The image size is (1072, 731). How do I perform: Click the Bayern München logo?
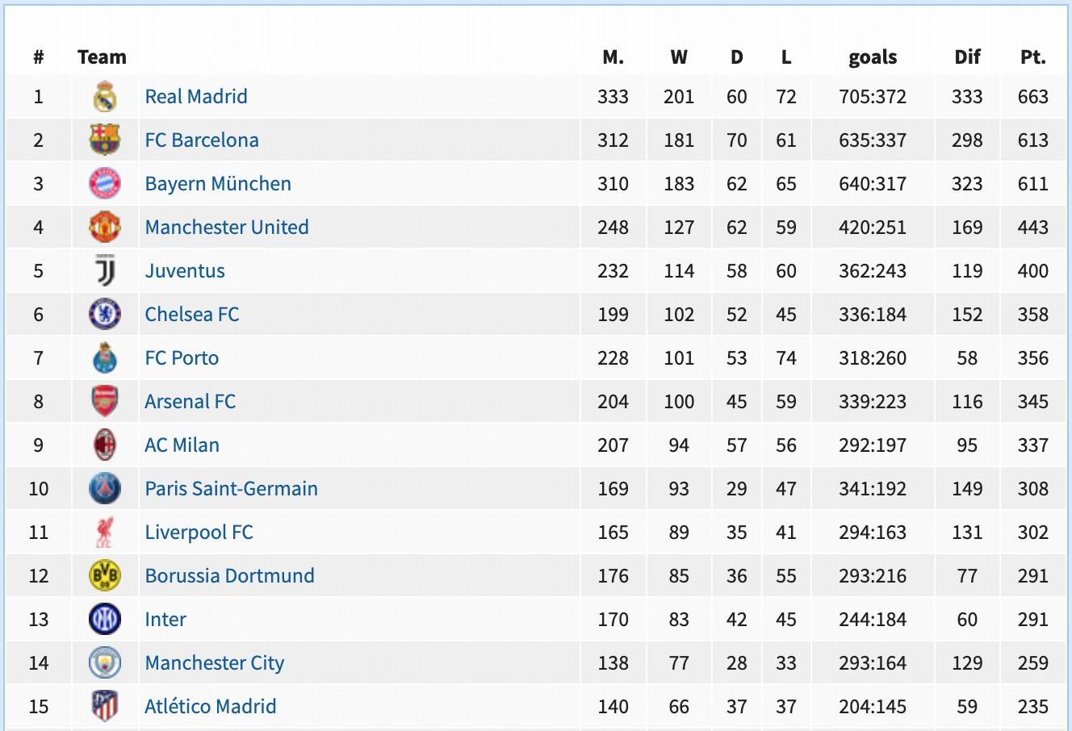105,184
